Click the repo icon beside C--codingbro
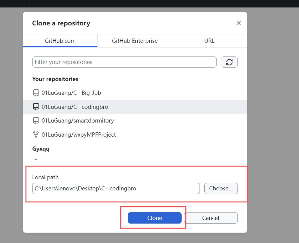The image size is (299, 243). click(36, 107)
